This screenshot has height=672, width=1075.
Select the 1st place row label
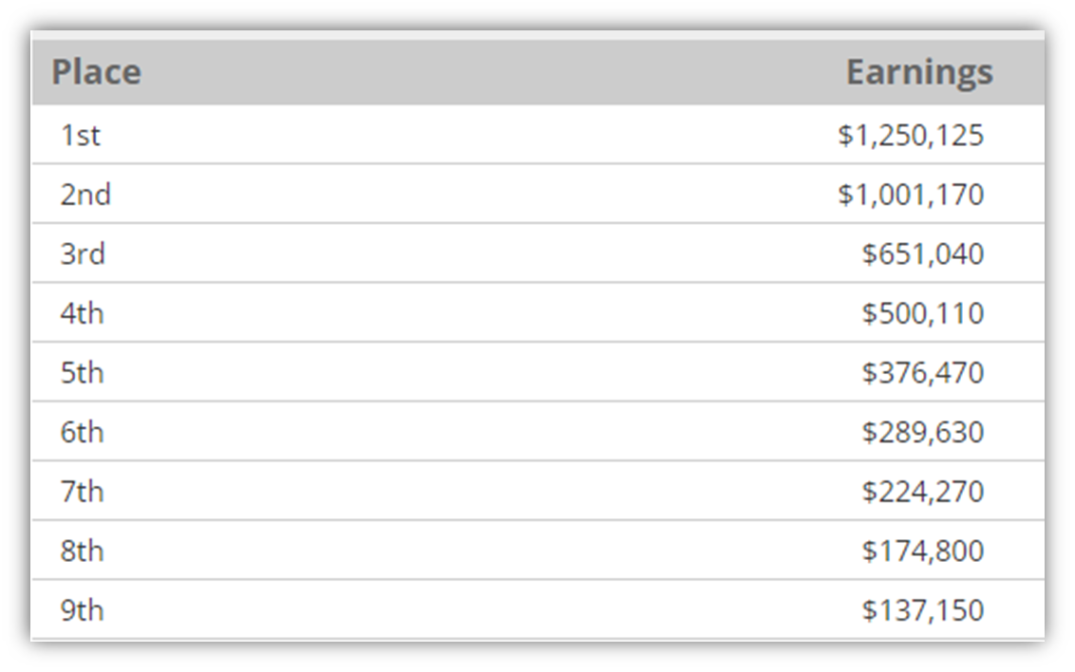80,135
